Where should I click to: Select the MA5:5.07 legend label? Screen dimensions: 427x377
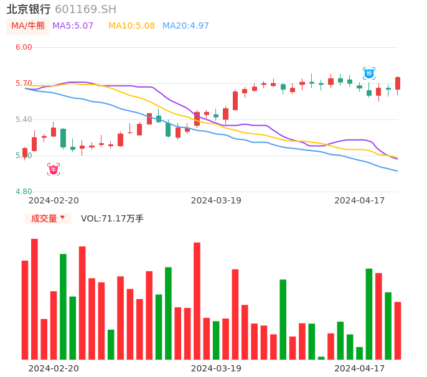(x=73, y=26)
